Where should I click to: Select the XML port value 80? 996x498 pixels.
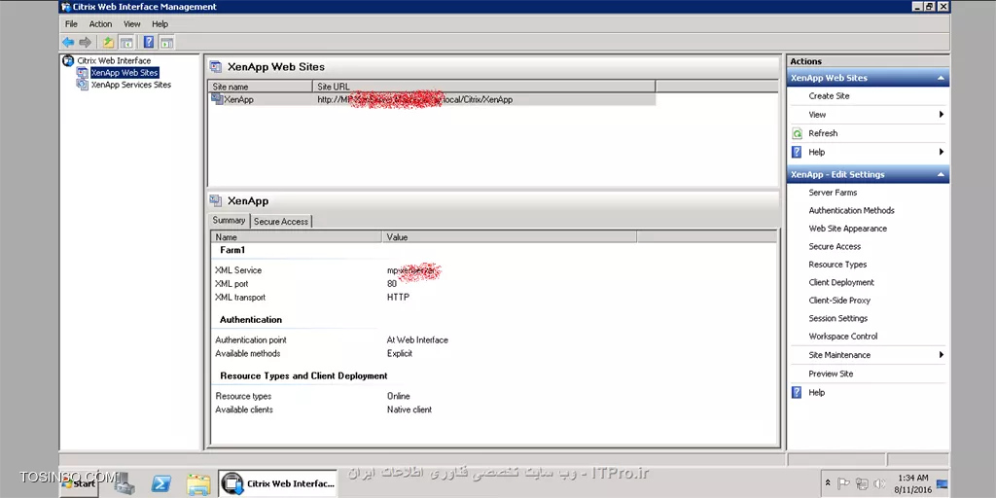pos(392,284)
